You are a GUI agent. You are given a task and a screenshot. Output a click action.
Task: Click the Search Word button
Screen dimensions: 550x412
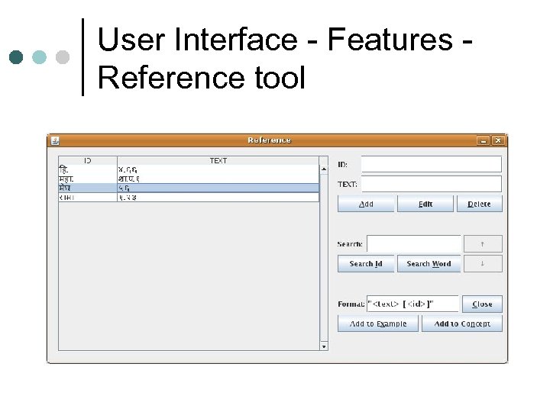(429, 263)
